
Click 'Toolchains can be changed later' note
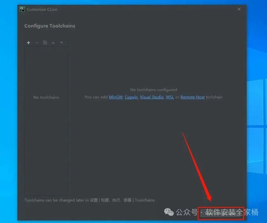pyautogui.click(x=89, y=200)
